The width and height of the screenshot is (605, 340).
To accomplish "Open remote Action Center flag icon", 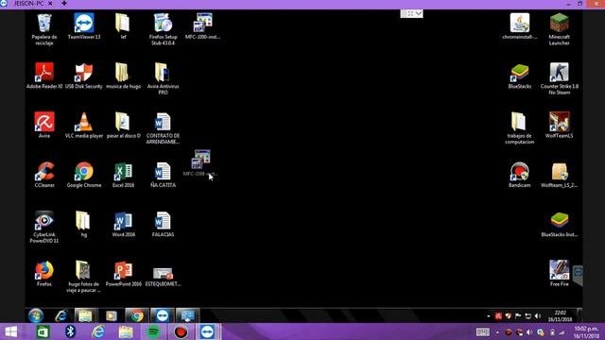I will tap(518, 316).
